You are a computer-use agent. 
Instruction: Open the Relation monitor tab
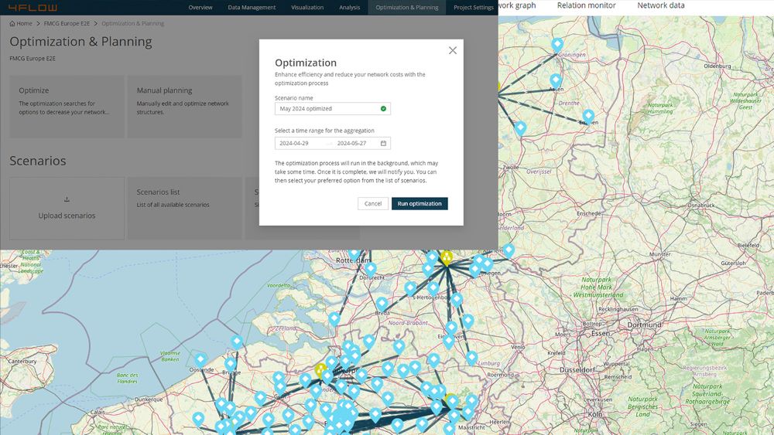tap(586, 6)
